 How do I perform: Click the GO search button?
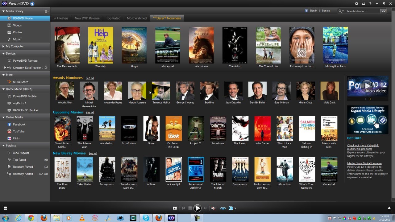(383, 11)
